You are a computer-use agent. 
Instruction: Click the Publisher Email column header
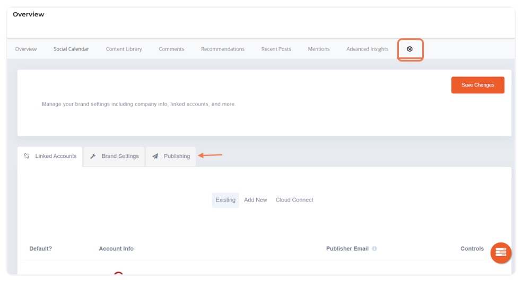click(347, 249)
